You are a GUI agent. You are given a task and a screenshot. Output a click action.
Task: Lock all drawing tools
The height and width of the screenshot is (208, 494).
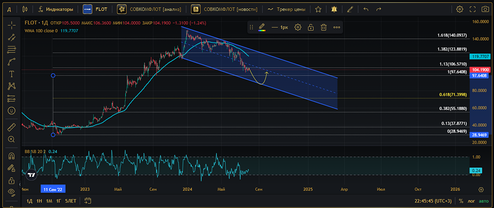click(x=12, y=181)
